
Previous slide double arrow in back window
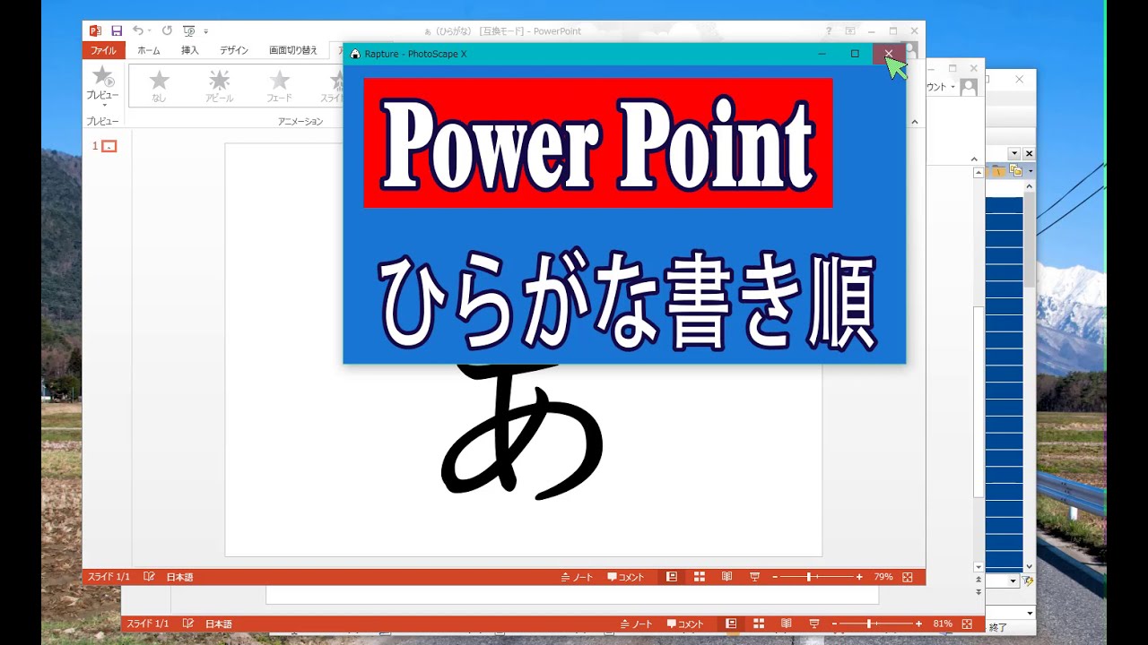978,580
